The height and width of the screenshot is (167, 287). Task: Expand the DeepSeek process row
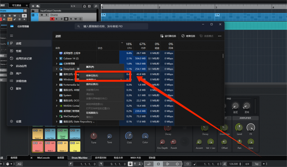click(57, 69)
